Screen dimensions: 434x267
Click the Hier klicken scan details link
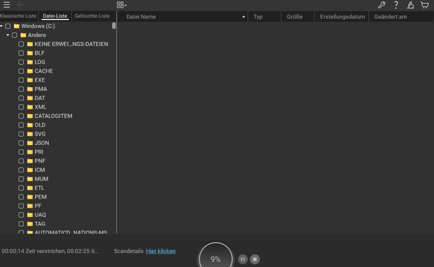click(x=161, y=251)
